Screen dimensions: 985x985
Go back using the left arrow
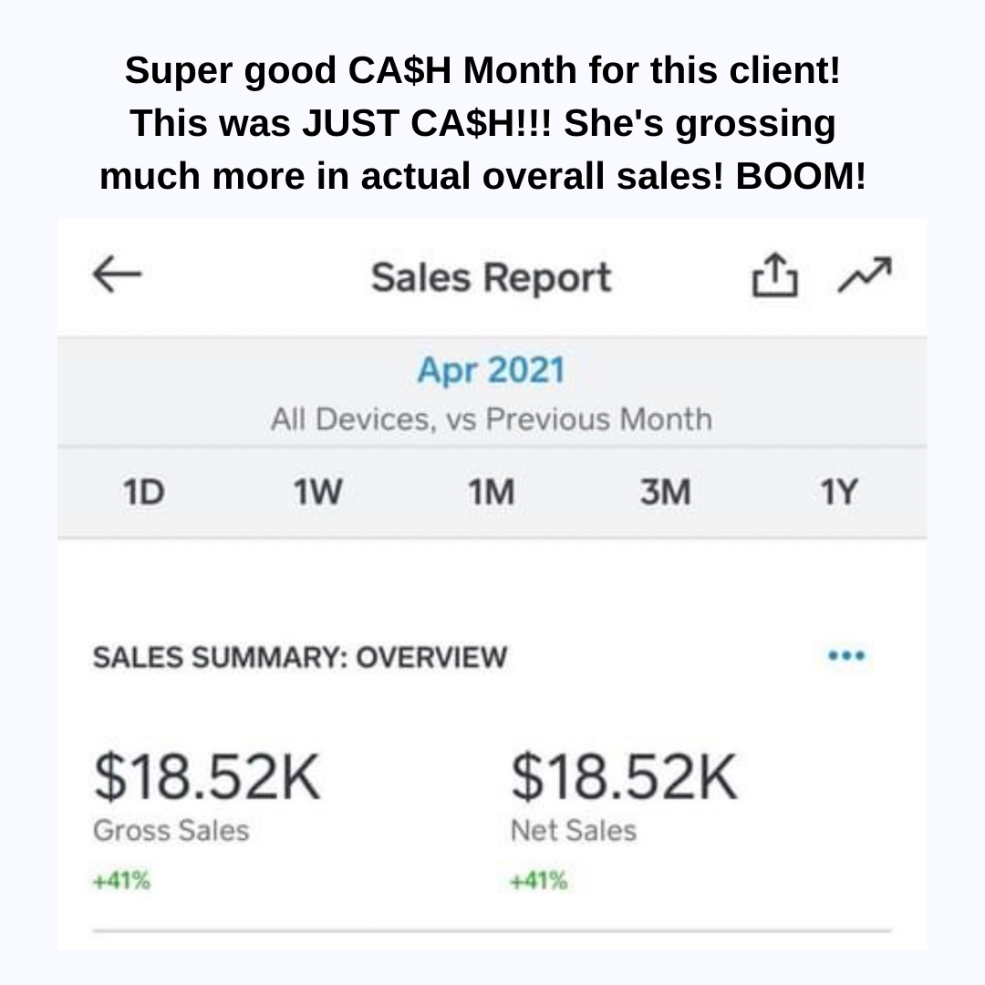(117, 275)
